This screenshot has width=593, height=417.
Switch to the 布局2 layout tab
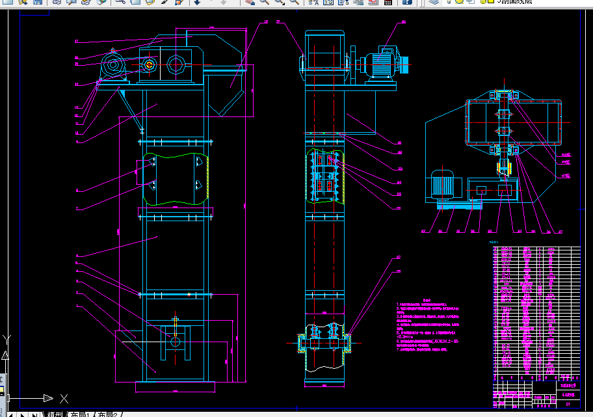(x=108, y=414)
